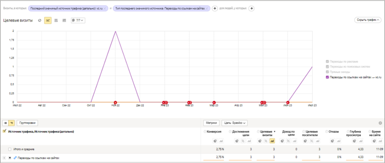Viewport: 385px width, 163px height.
Task: Switch chart to pie view
Action: click(40, 20)
